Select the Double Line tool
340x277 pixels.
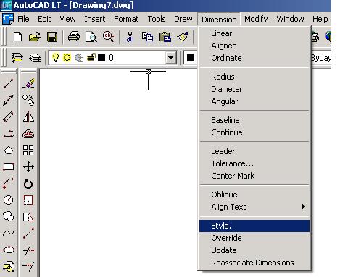9,116
